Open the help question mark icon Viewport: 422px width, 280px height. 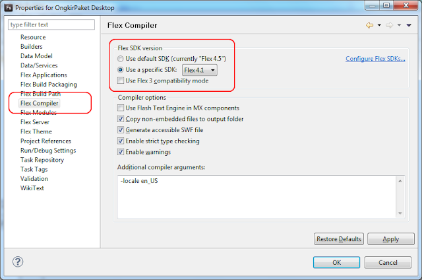pyautogui.click(x=18, y=262)
